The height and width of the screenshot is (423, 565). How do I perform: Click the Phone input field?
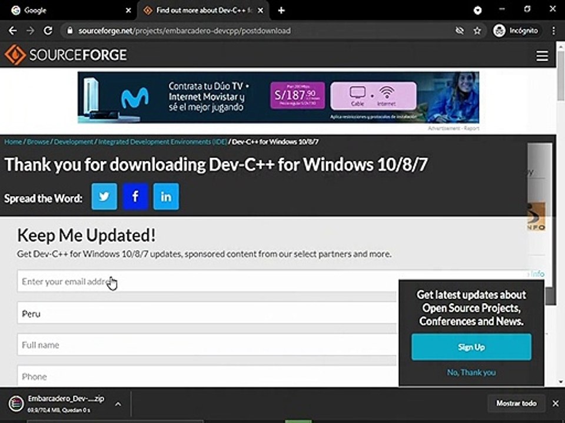pos(207,376)
